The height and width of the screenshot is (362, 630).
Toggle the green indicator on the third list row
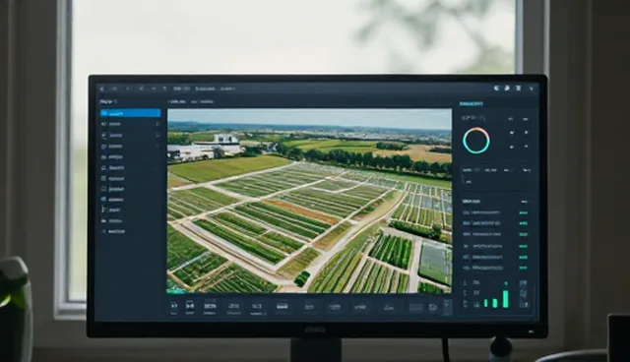pyautogui.click(x=523, y=235)
